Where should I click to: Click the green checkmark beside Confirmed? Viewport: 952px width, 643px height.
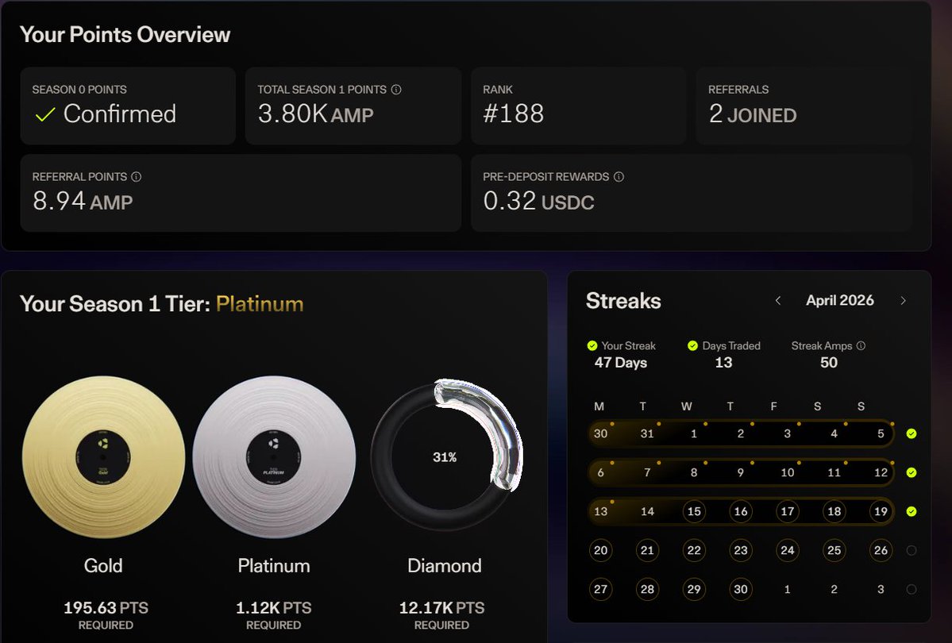45,114
